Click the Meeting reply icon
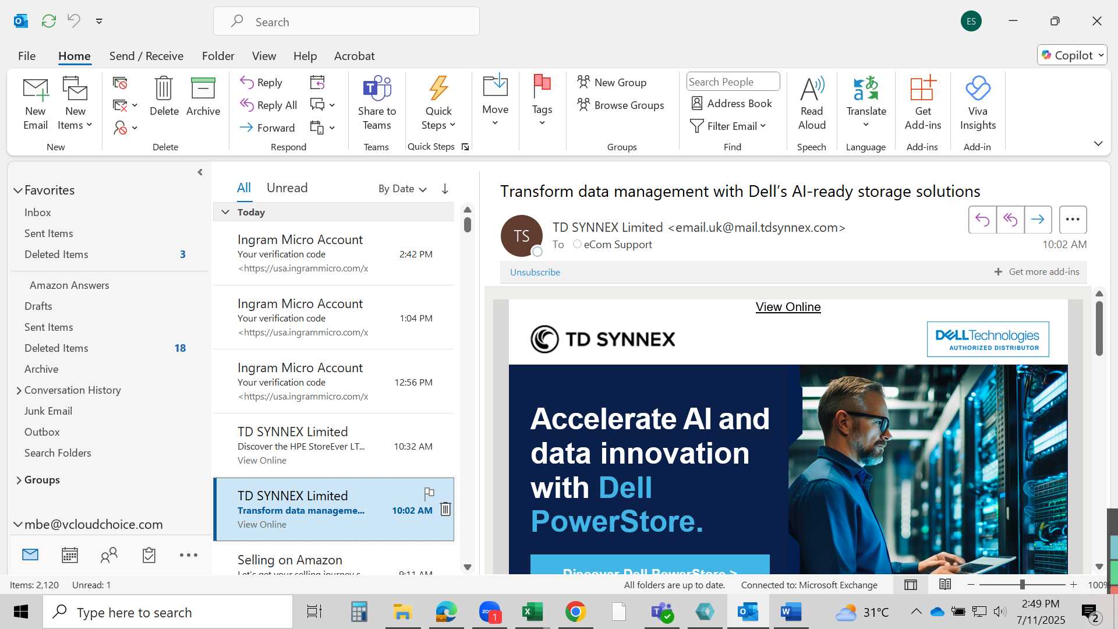This screenshot has width=1118, height=629. 317,83
